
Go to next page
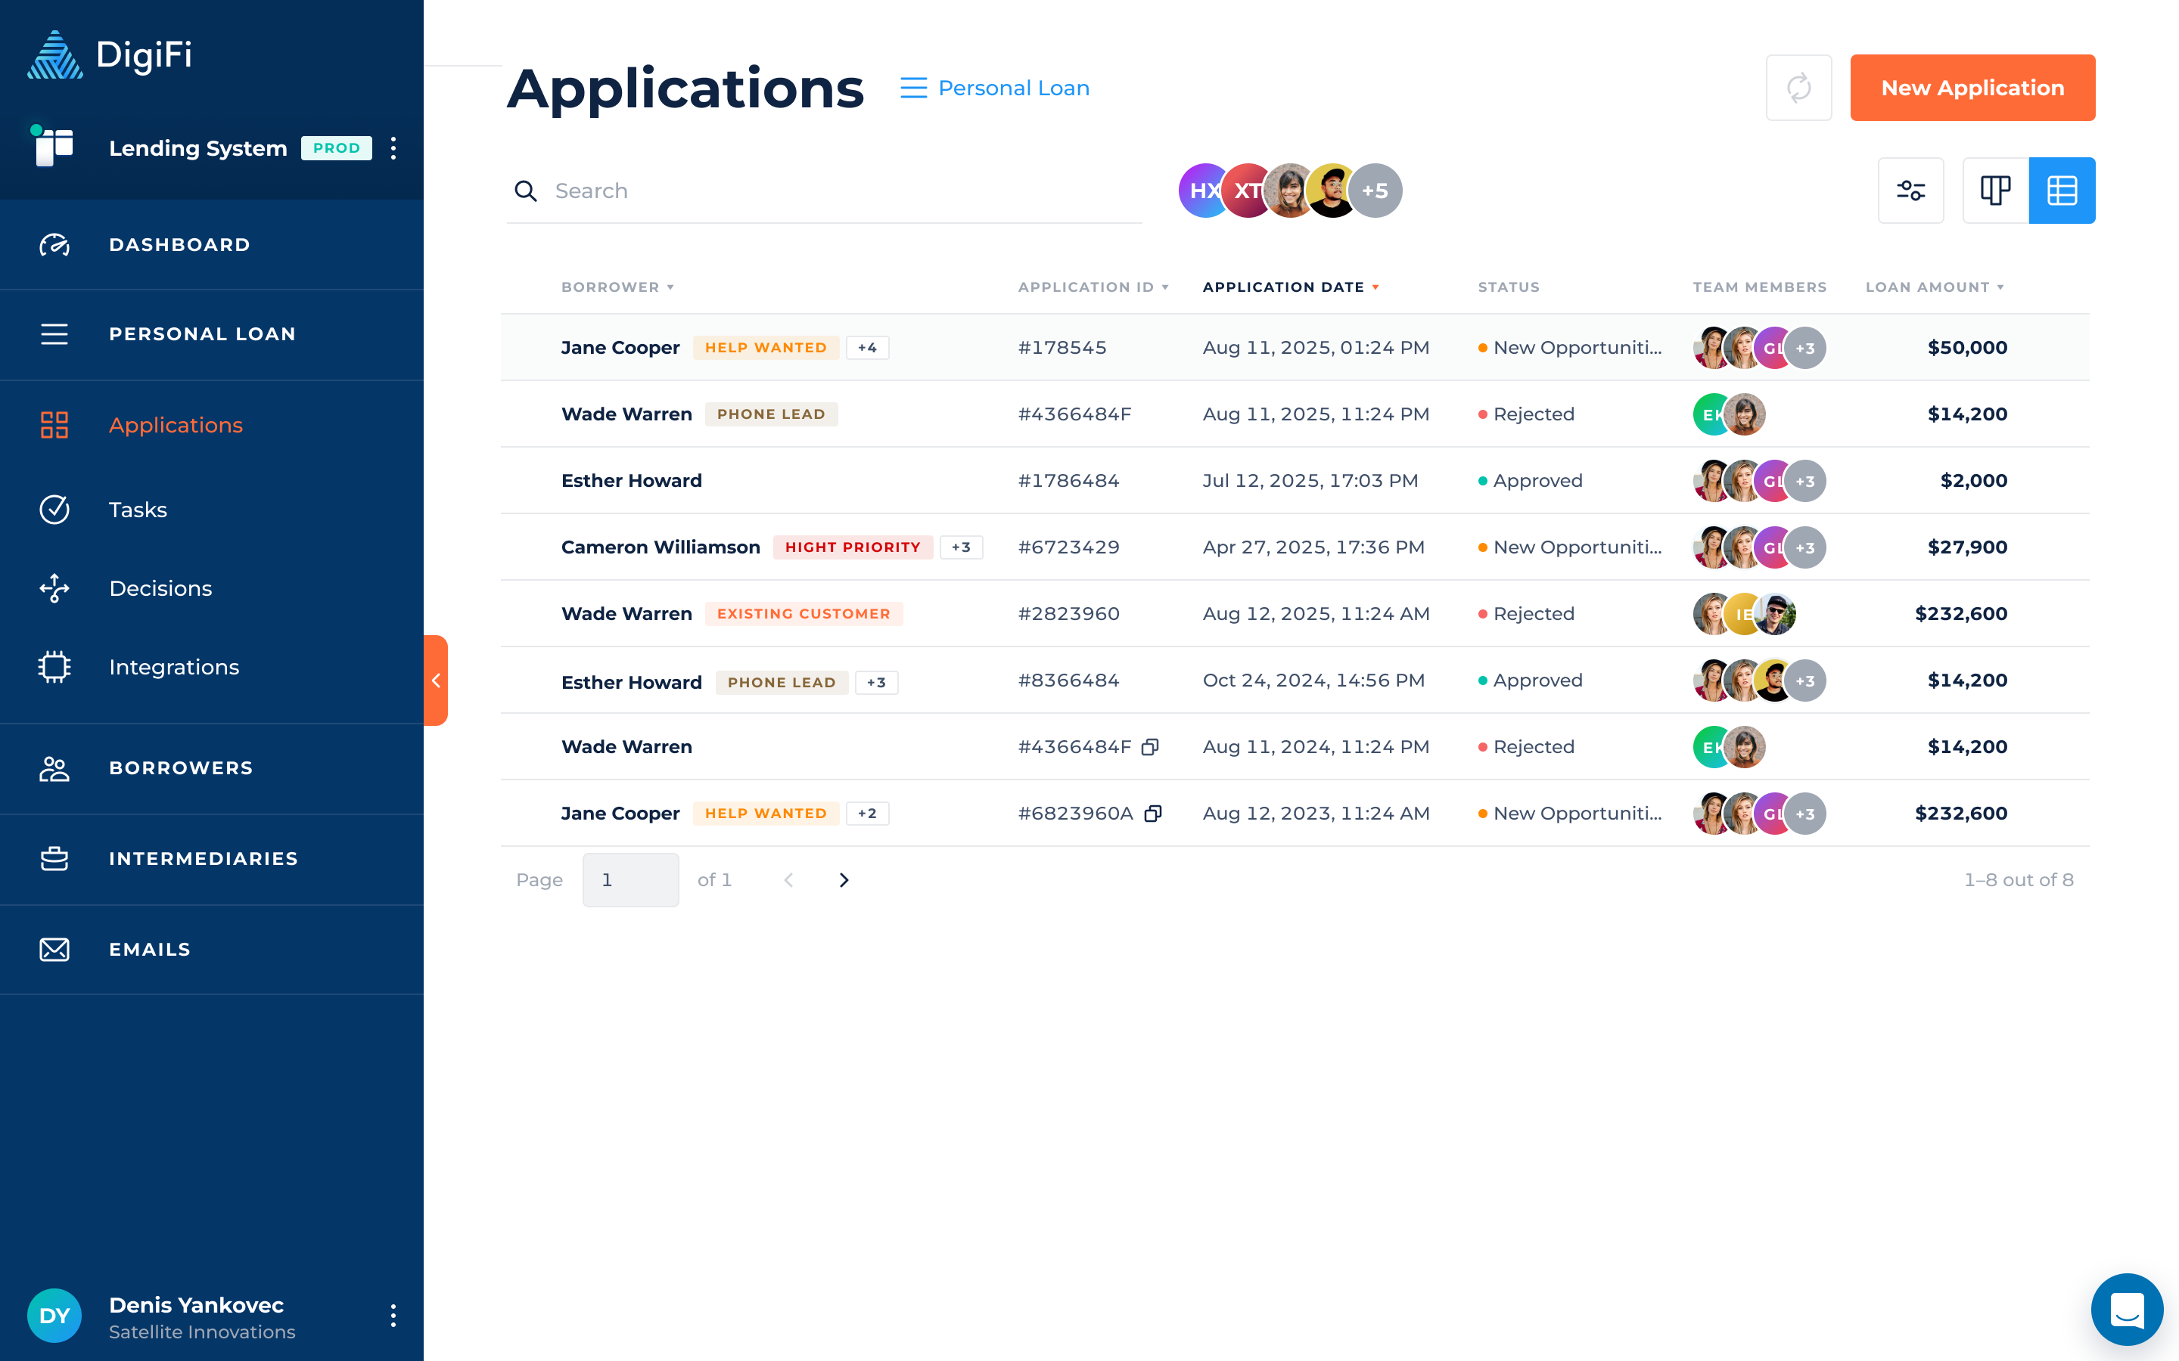(844, 879)
